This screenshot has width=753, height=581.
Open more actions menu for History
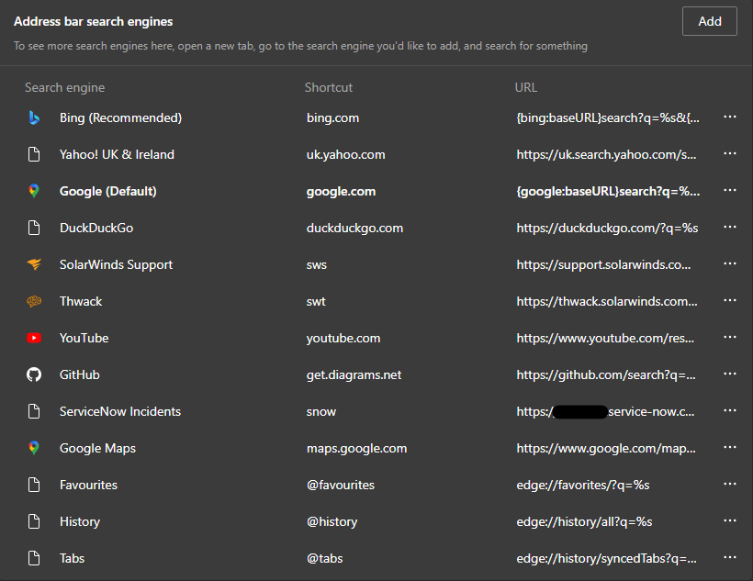click(729, 520)
